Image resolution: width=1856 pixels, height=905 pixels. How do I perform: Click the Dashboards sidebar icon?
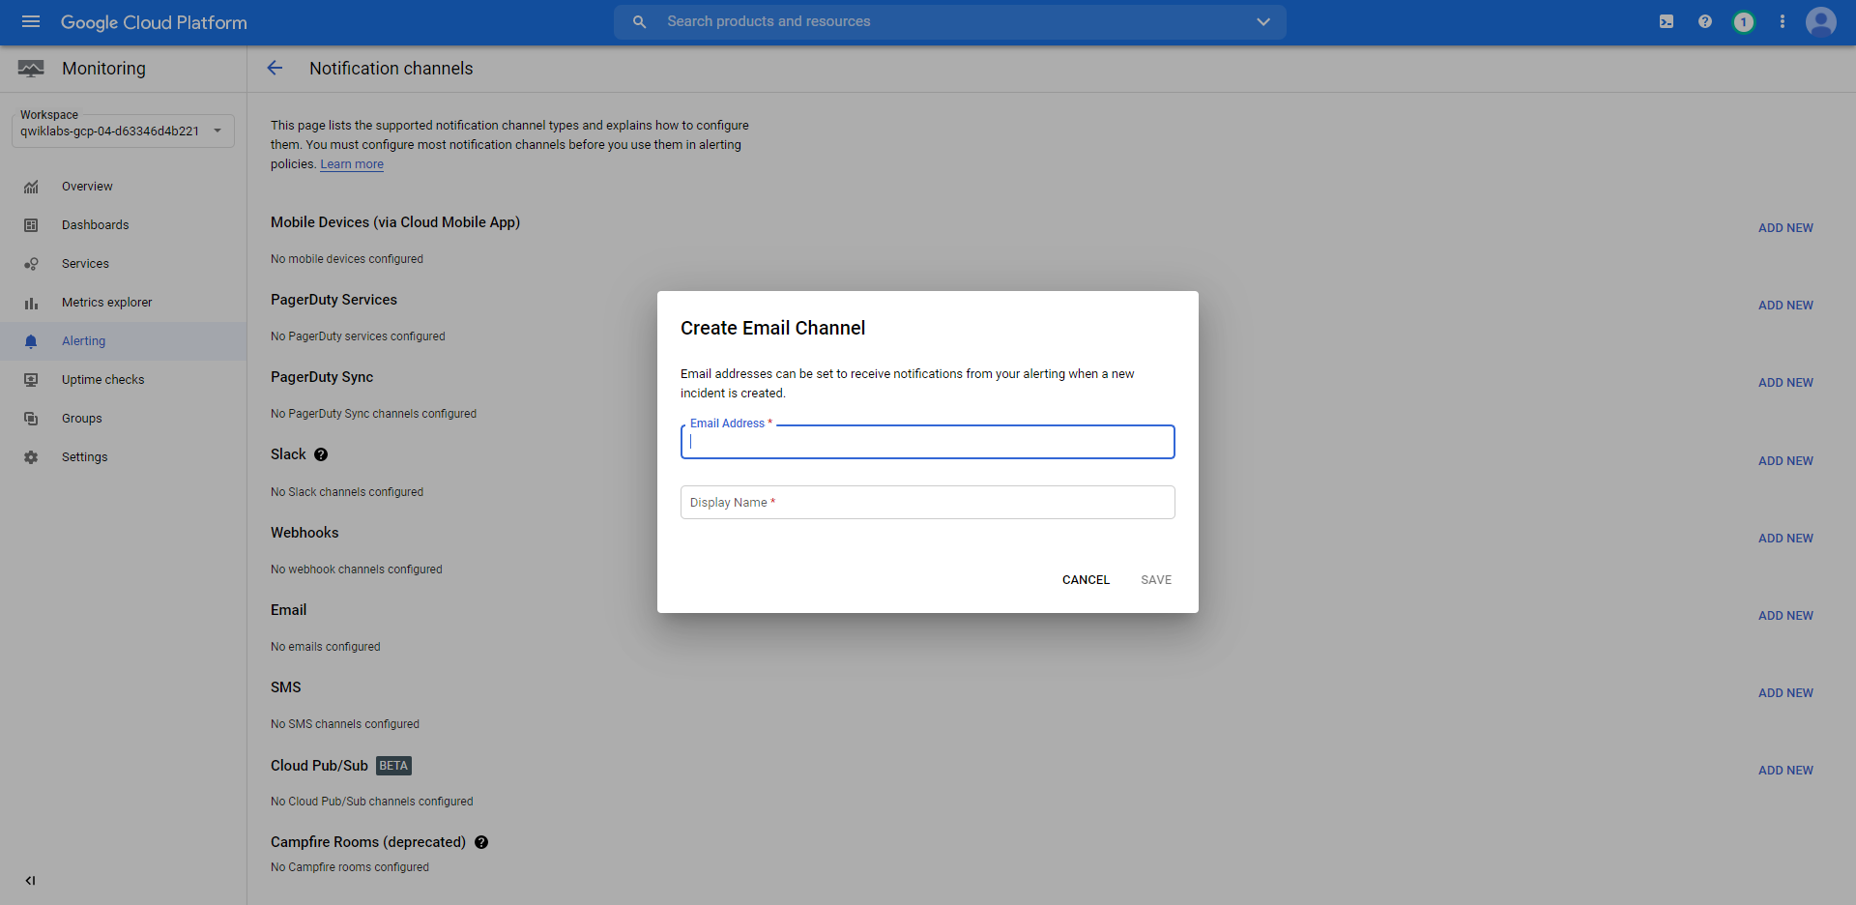coord(31,225)
